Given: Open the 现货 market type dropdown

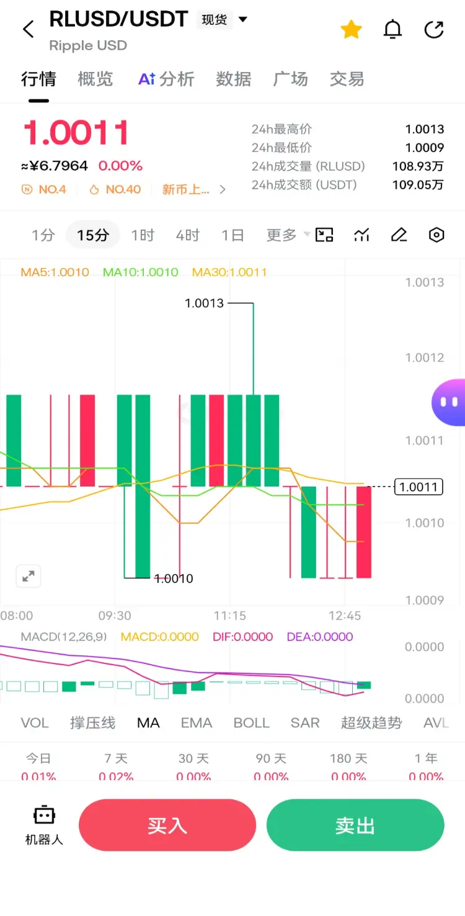Looking at the screenshot, I should click(x=223, y=19).
